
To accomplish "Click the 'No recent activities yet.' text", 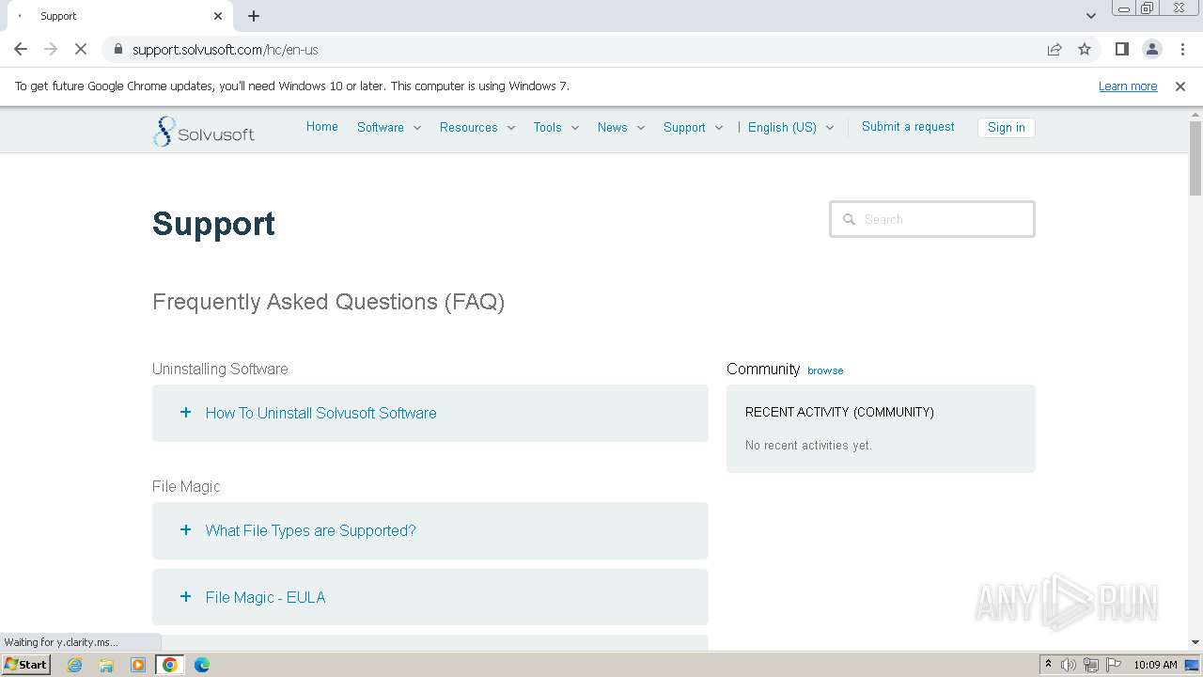I will pos(808,445).
